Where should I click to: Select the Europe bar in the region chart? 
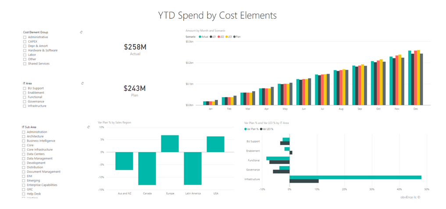point(170,144)
